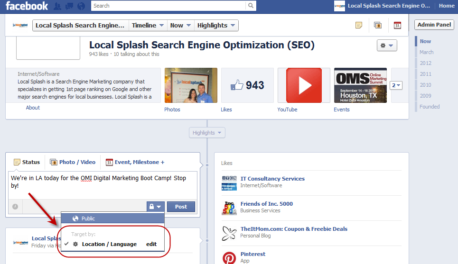The width and height of the screenshot is (458, 264).
Task: Open the About link
Action: point(33,108)
